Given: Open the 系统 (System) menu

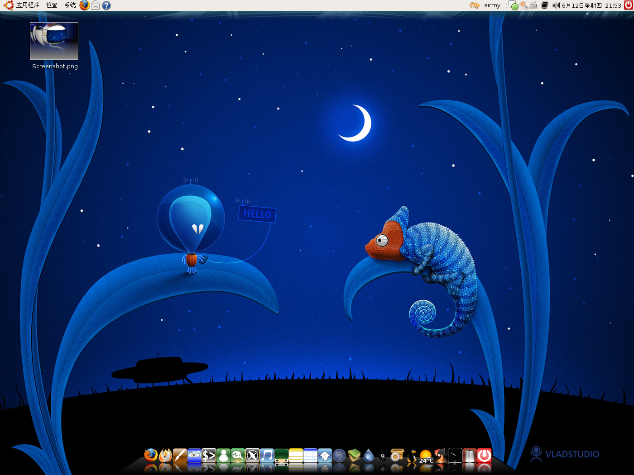Looking at the screenshot, I should [70, 5].
